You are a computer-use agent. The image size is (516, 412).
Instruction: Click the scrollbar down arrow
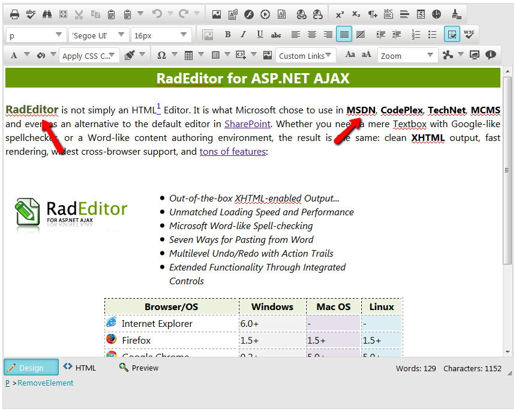click(x=507, y=352)
